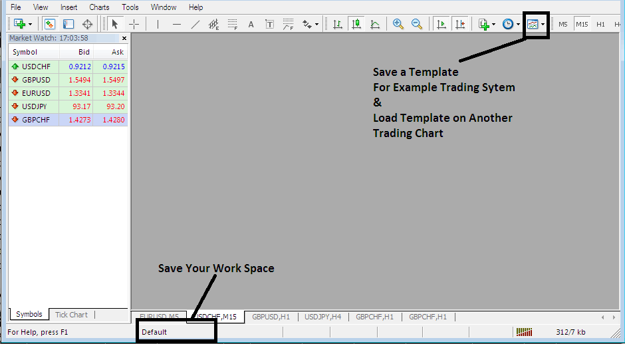Click the Zoom Out magnifier icon
Screen dimensions: 625x344
417,24
